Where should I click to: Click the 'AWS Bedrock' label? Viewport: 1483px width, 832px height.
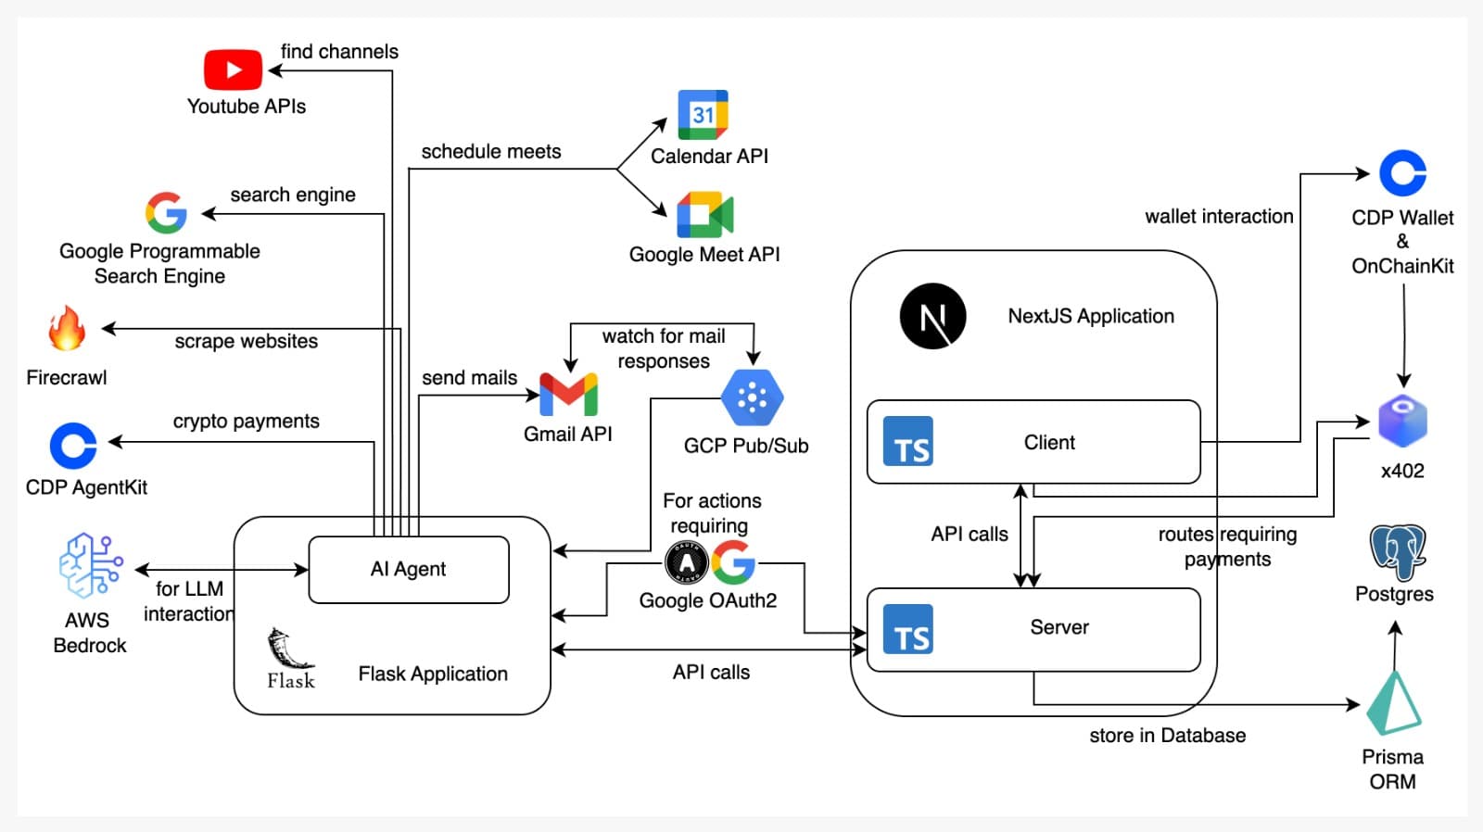coord(89,633)
